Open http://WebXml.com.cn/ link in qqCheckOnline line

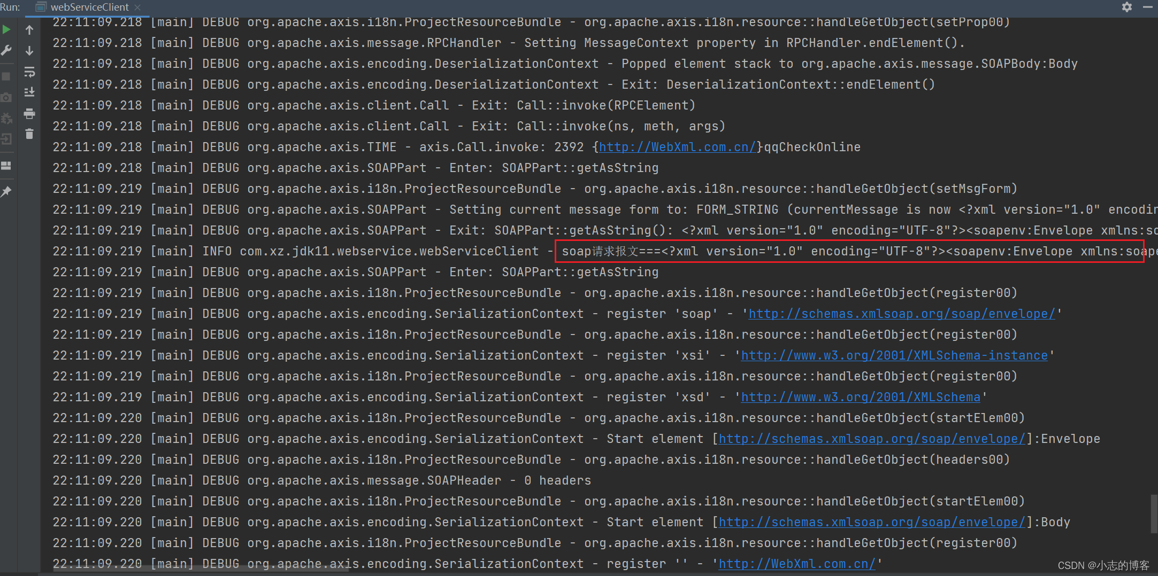(677, 147)
